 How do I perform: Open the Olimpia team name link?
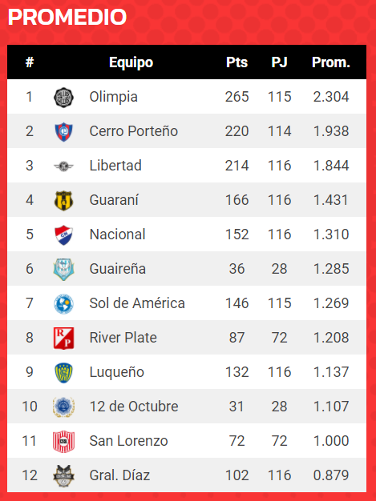(x=114, y=97)
